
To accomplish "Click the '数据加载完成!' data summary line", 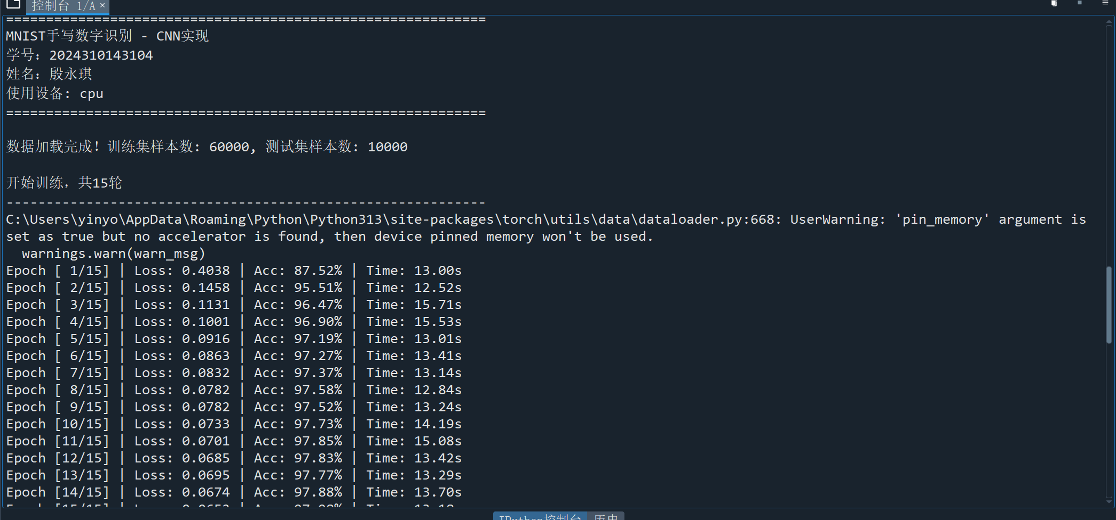I will pos(207,147).
